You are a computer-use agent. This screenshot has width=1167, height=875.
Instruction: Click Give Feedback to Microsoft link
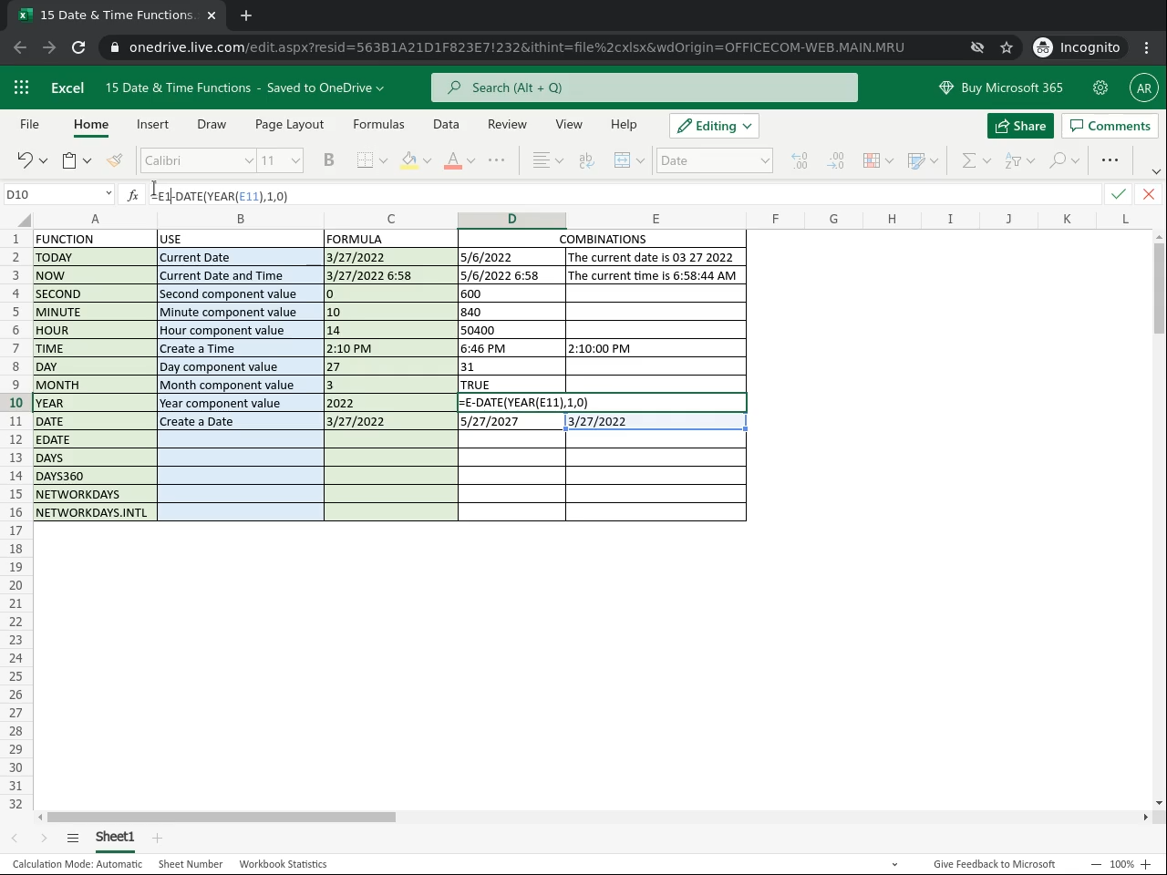click(x=994, y=864)
